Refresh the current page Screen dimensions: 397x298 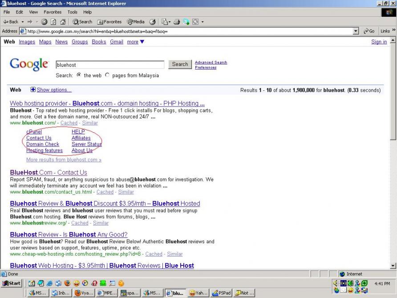[53, 22]
